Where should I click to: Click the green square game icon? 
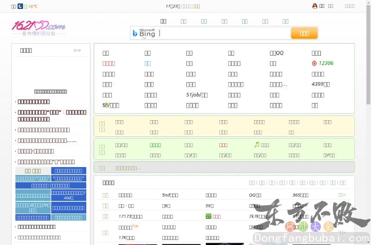[208, 216]
